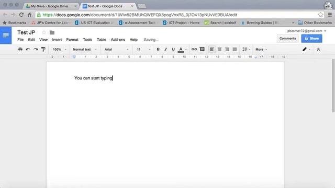Open the File menu

[x=20, y=40]
